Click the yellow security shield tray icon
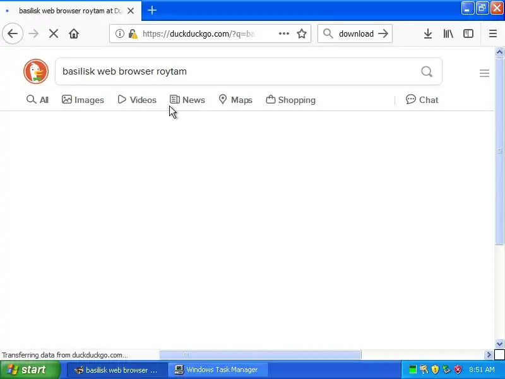Screen dimensions: 505x379 [x=435, y=370]
